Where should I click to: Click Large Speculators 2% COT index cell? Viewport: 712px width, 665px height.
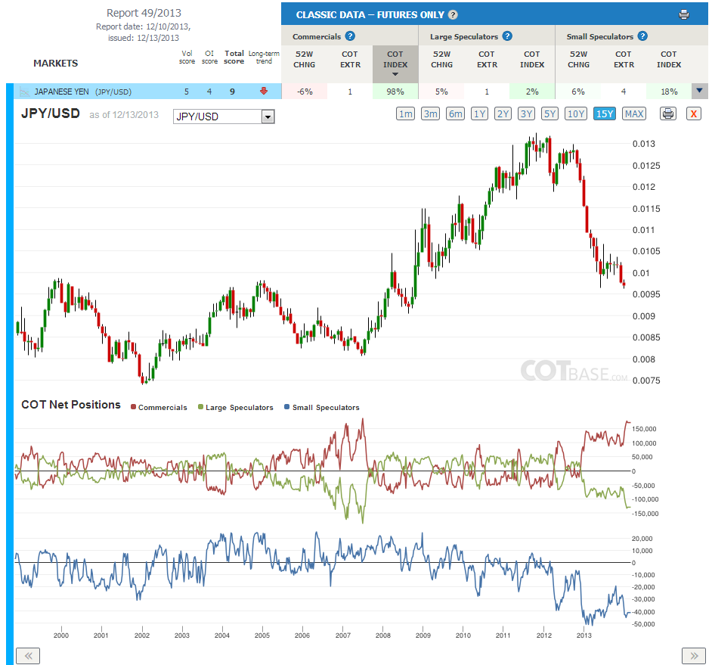532,92
